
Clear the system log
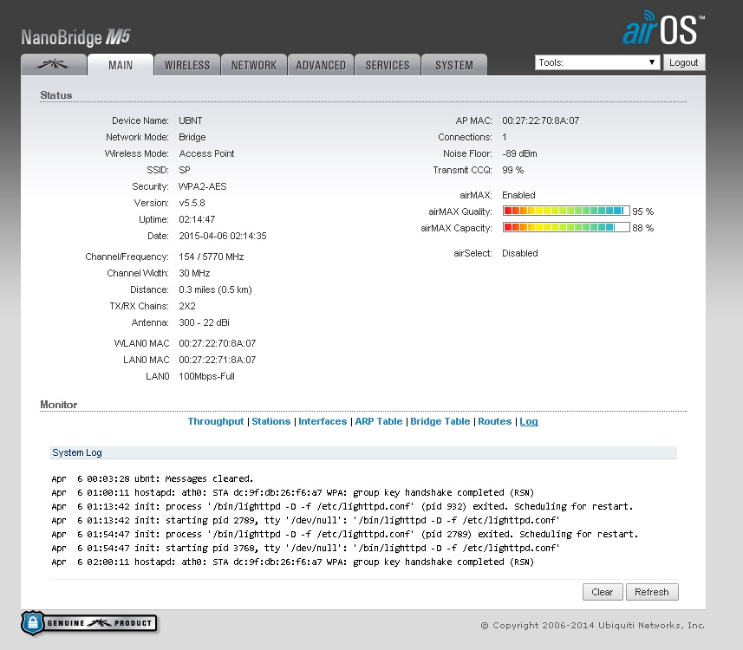603,592
